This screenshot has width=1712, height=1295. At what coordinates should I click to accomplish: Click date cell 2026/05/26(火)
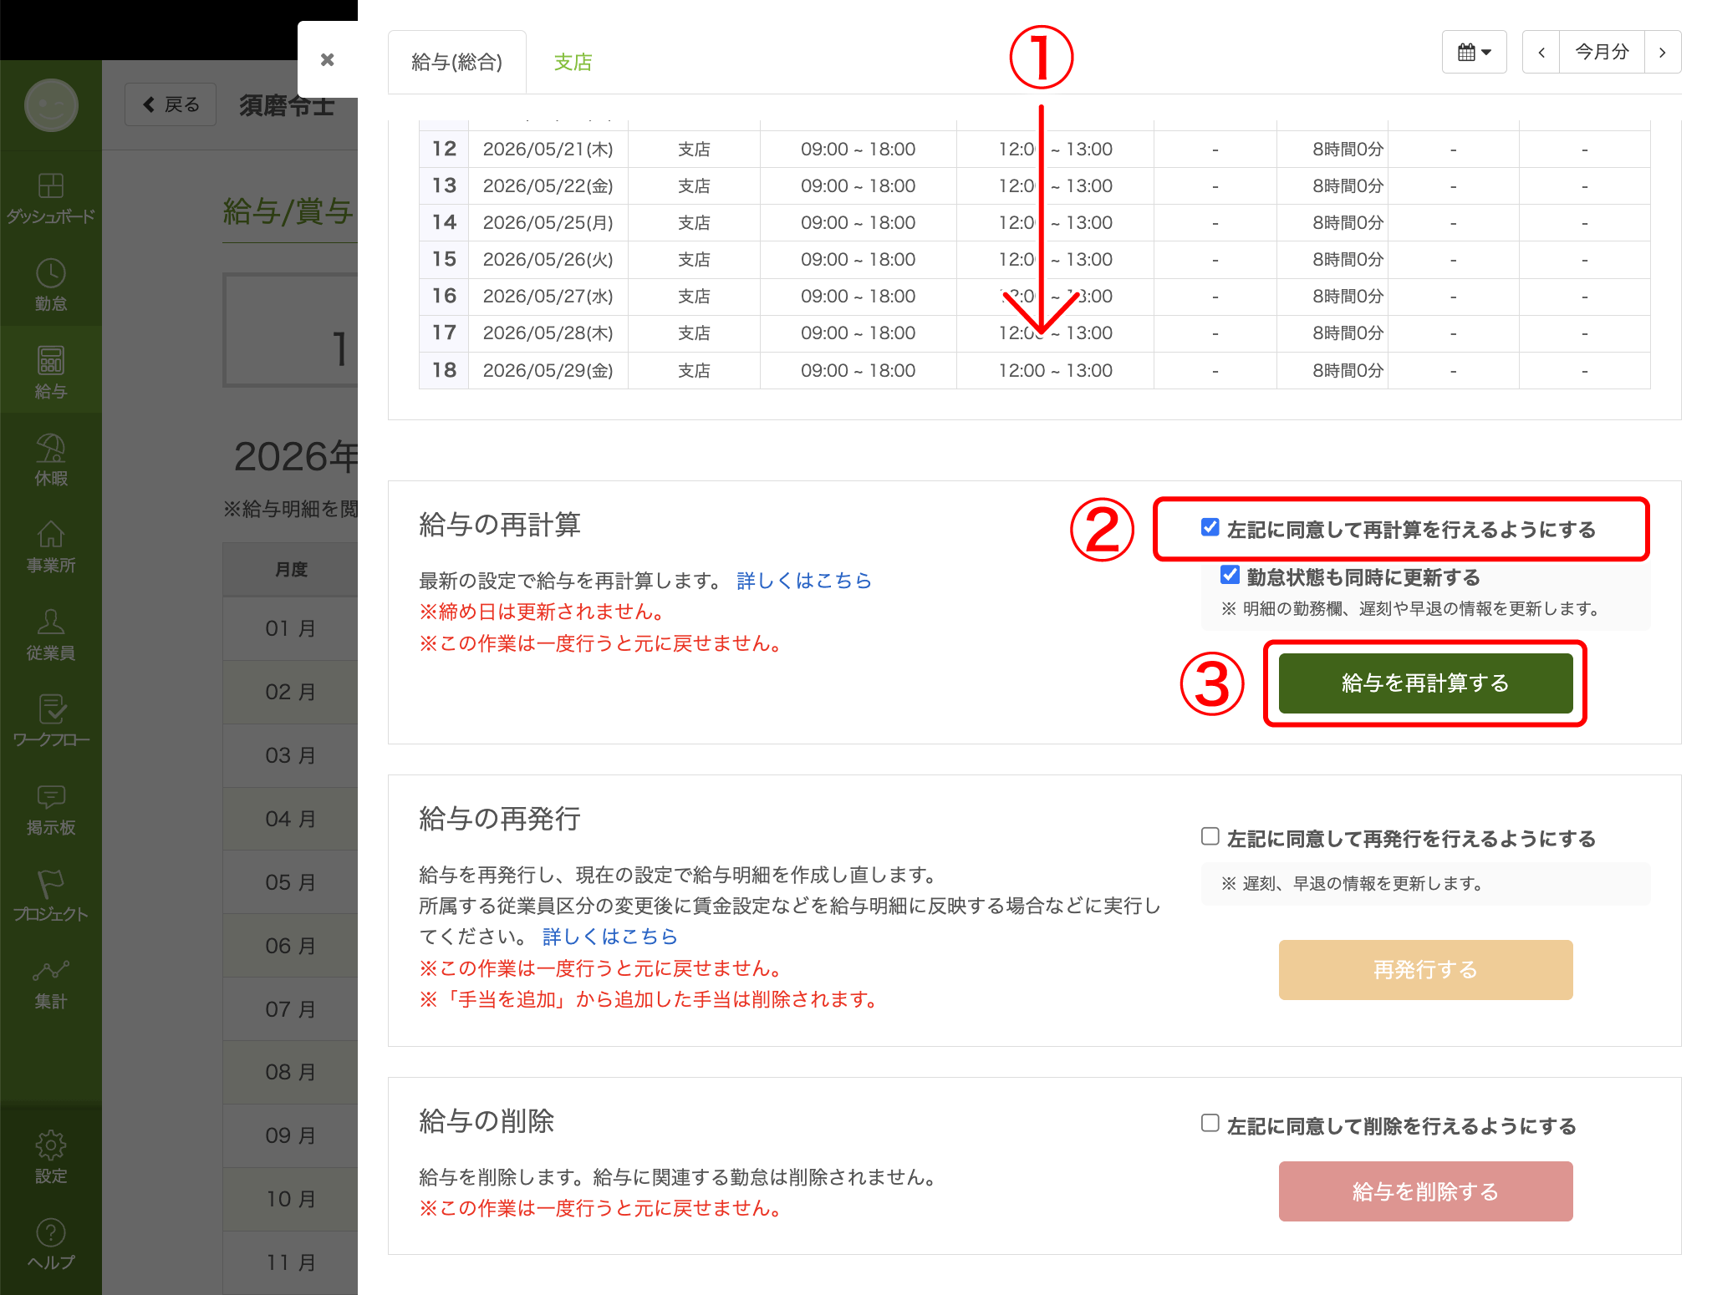click(548, 260)
